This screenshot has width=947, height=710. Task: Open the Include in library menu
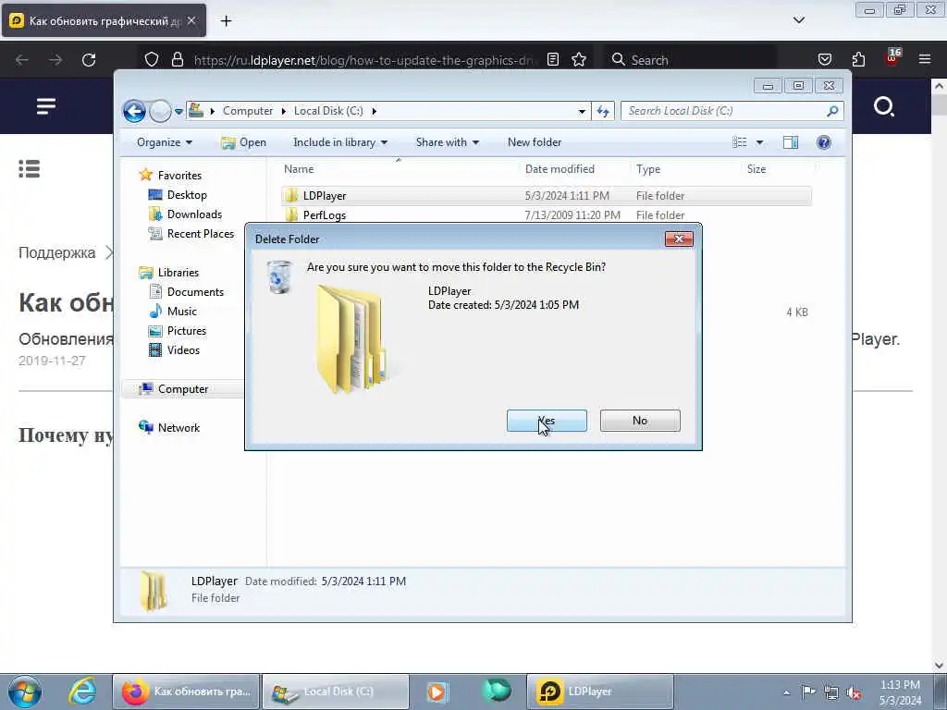[x=340, y=142]
